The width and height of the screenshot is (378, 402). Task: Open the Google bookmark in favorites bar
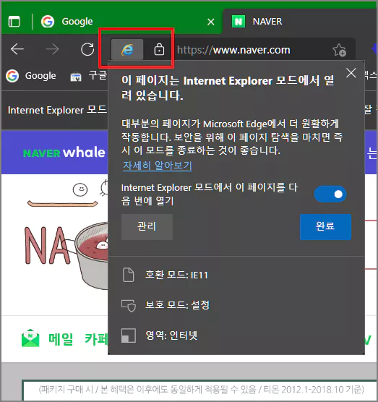click(x=31, y=76)
